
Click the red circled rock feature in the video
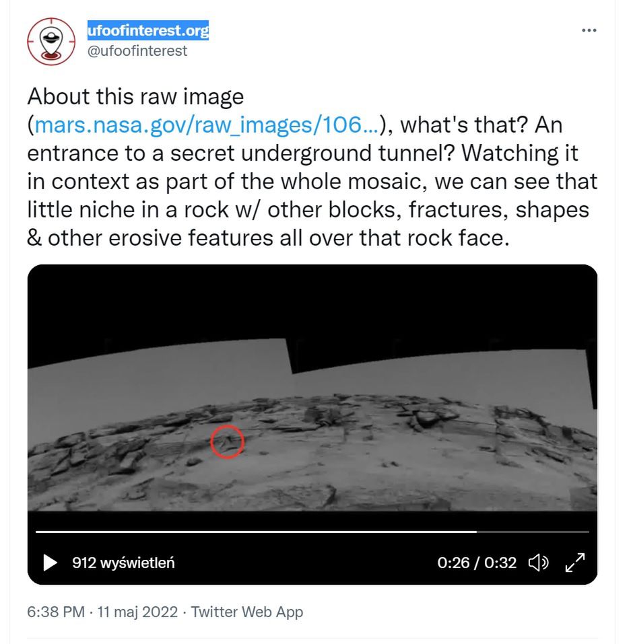[x=227, y=442]
